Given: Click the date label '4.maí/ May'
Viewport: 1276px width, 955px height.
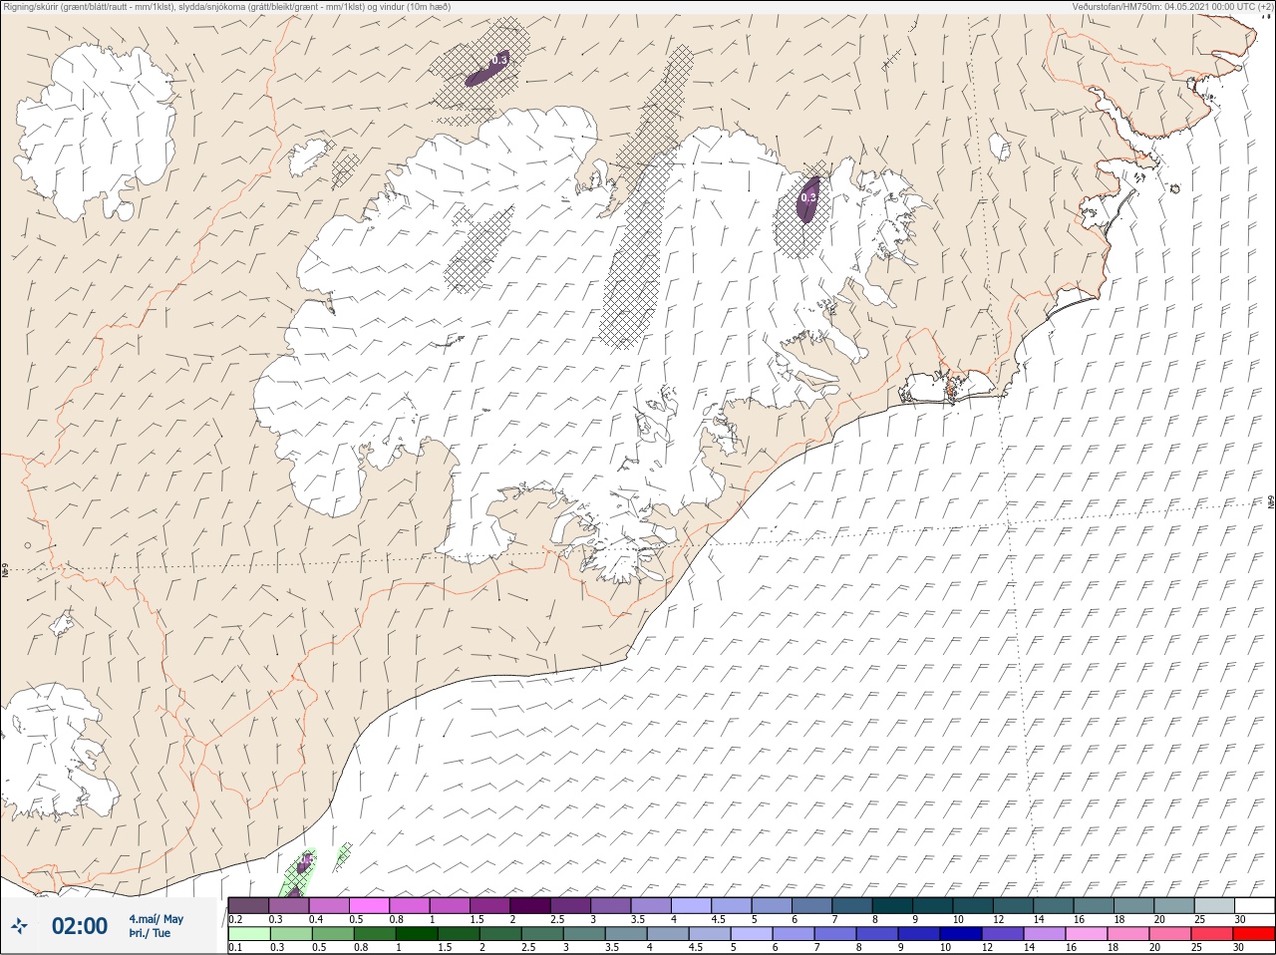Looking at the screenshot, I should (x=156, y=919).
